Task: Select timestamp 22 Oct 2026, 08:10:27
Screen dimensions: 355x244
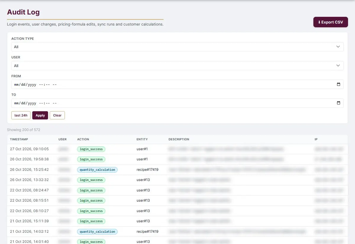Action: pos(29,211)
